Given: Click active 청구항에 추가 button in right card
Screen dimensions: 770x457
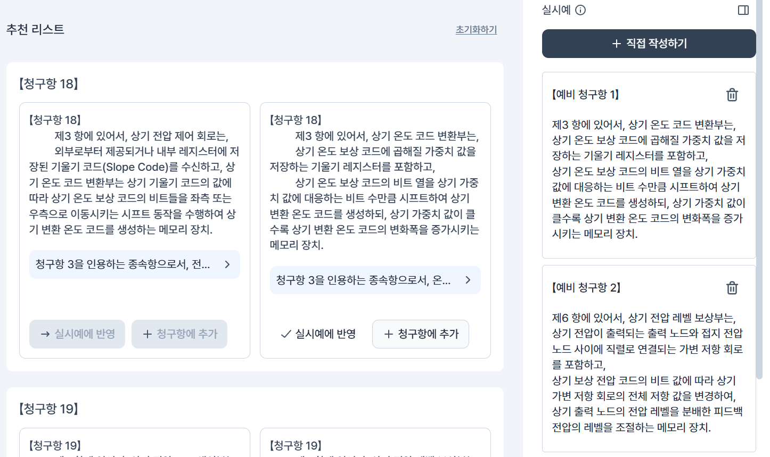Looking at the screenshot, I should click(x=421, y=334).
